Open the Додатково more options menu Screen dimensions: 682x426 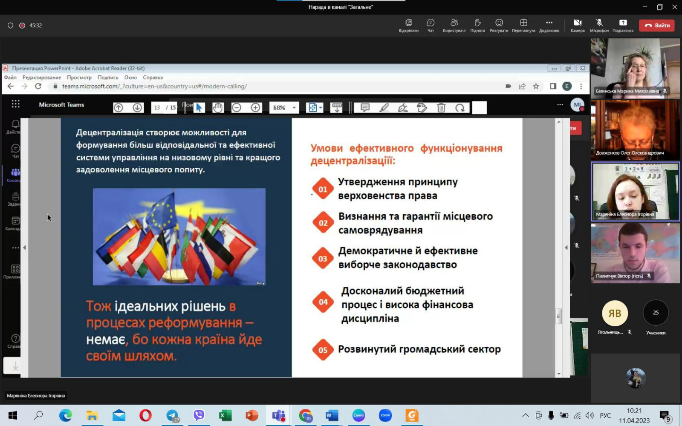(549, 25)
